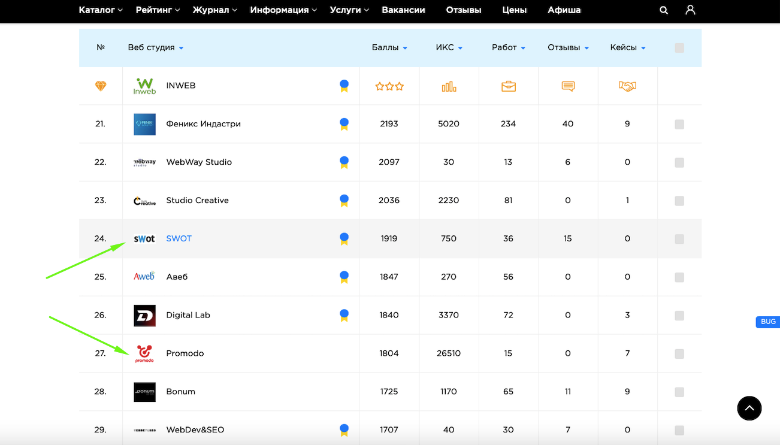
Task: Click the orange briefcase icon
Action: [x=508, y=86]
